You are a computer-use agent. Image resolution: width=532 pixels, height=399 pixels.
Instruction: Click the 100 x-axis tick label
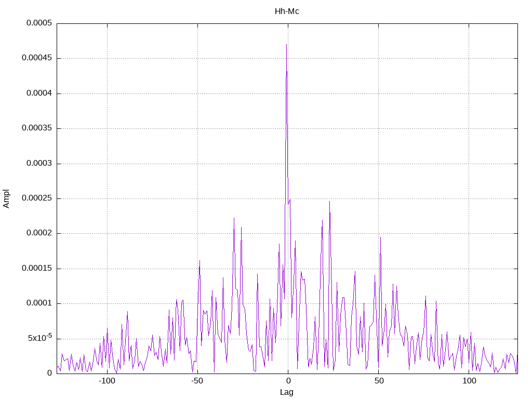click(x=469, y=381)
